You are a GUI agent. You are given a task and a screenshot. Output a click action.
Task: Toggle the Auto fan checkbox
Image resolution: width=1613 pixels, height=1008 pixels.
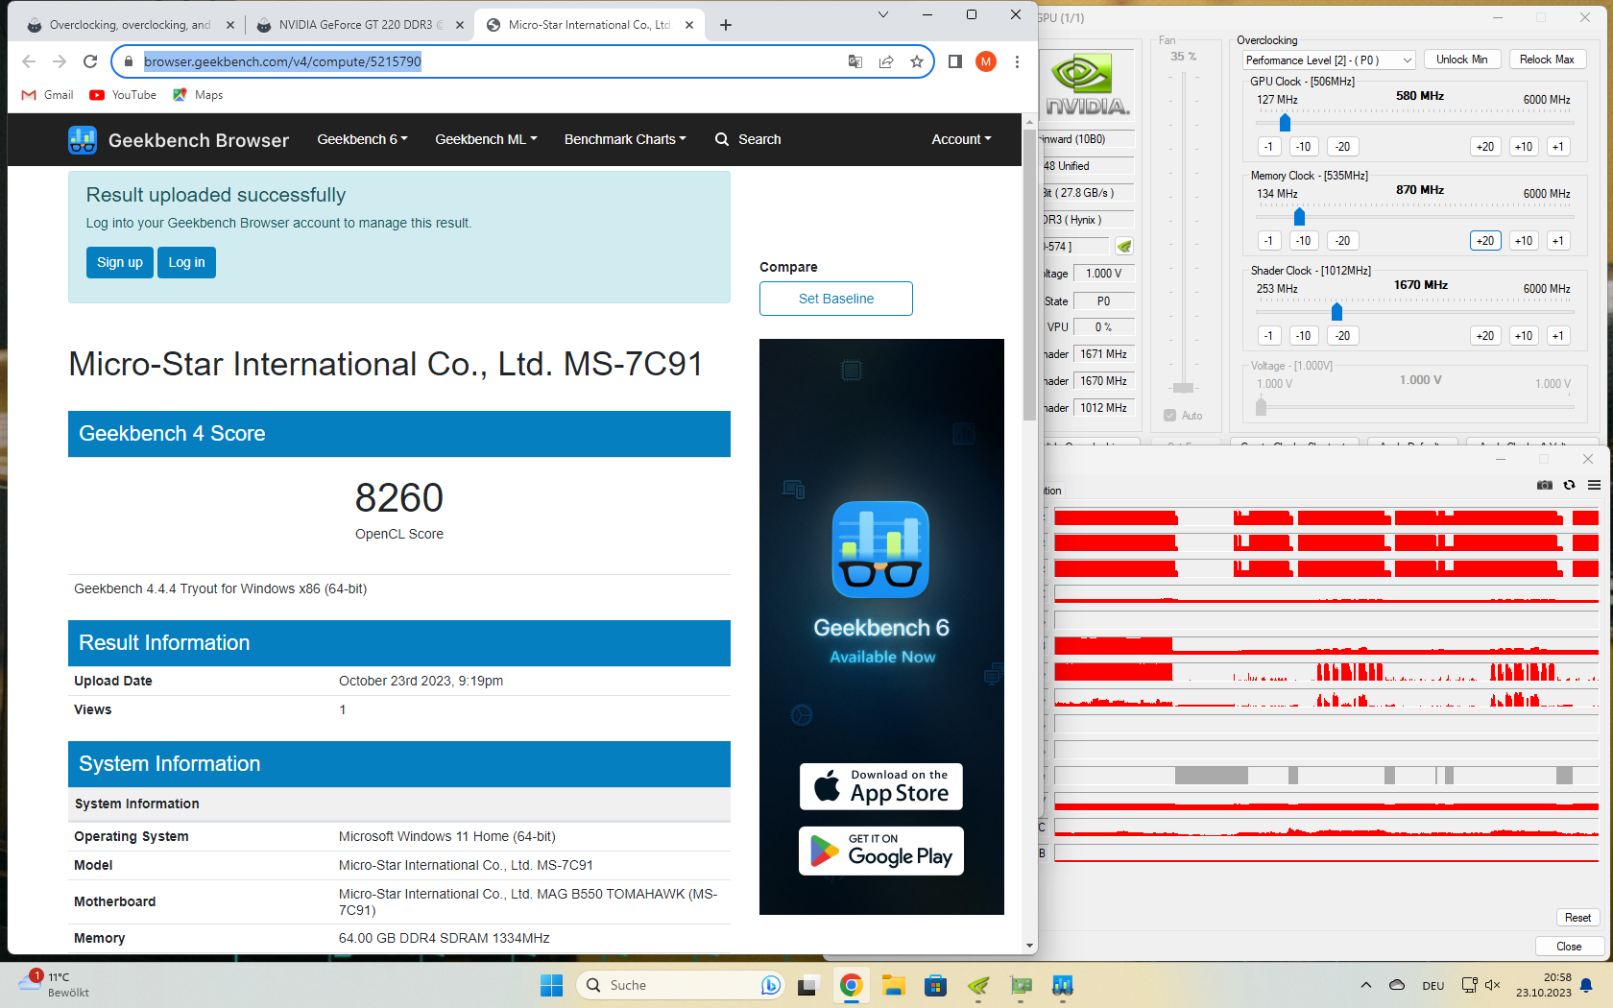[x=1170, y=416]
